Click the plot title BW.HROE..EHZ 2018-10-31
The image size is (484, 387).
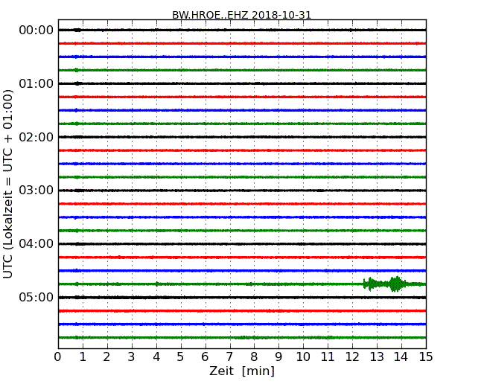click(x=241, y=15)
